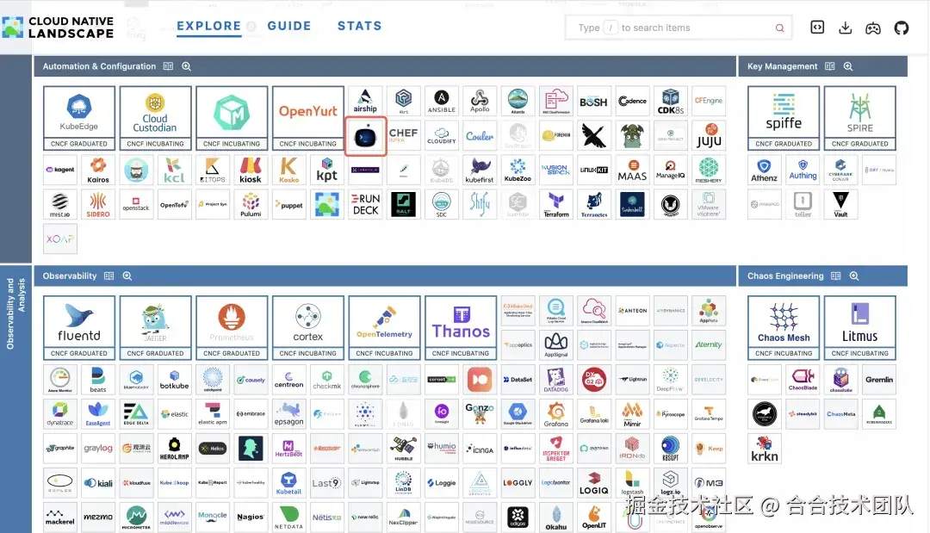The image size is (930, 533).
Task: Open the Litmus project card
Action: coord(860,327)
